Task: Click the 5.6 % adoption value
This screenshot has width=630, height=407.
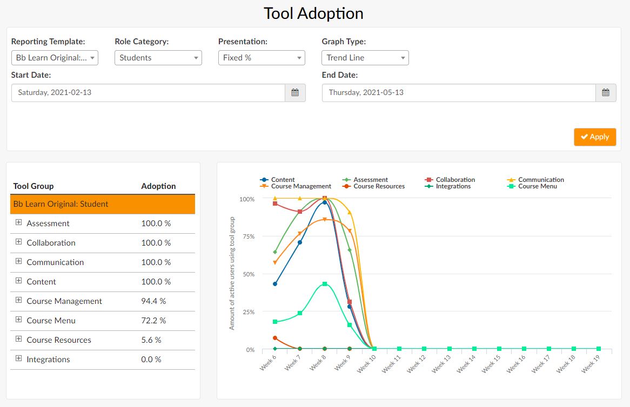Action: (151, 340)
